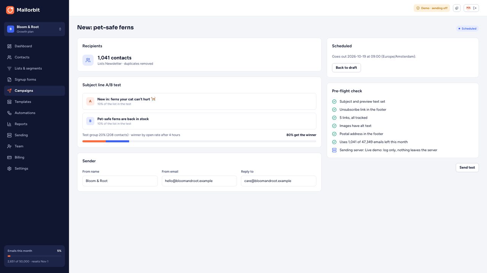Click 'Uses 1,041 of 47,349 emails' line

pos(374,142)
